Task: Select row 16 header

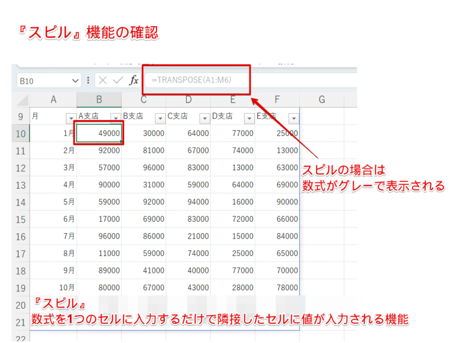Action: pos(20,236)
